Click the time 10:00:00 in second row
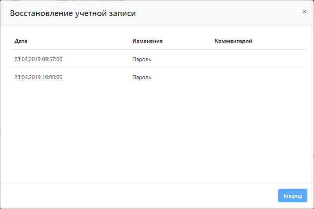This screenshot has height=209, width=314. tap(52, 77)
